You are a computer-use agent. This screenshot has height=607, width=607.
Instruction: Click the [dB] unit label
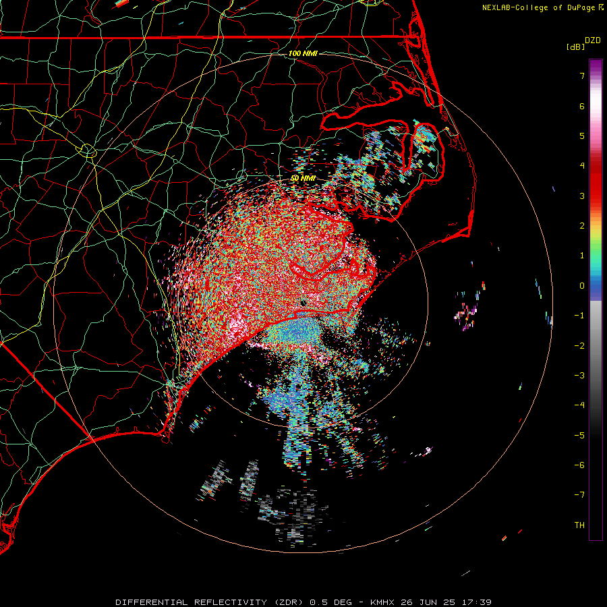(x=576, y=47)
